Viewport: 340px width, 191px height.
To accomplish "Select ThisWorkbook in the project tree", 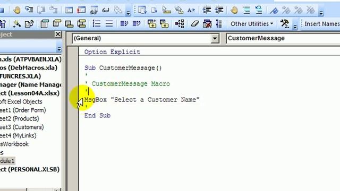I will 14,144.
